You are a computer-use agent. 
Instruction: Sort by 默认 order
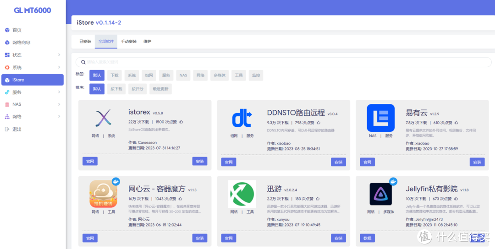pos(97,89)
